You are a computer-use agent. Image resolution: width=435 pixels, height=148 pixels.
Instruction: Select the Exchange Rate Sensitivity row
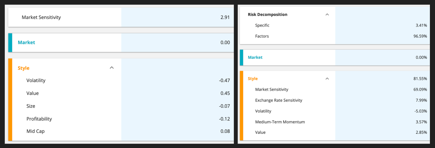pos(279,100)
